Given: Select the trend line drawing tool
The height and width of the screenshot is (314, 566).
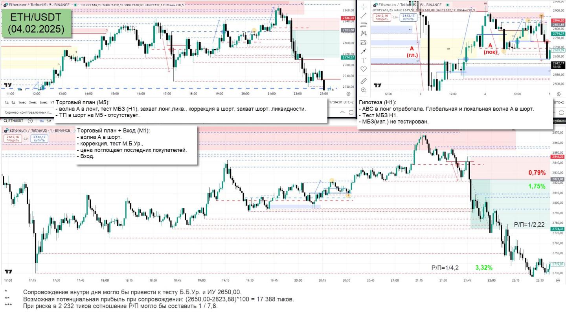Looking at the screenshot, I should 364,15.
